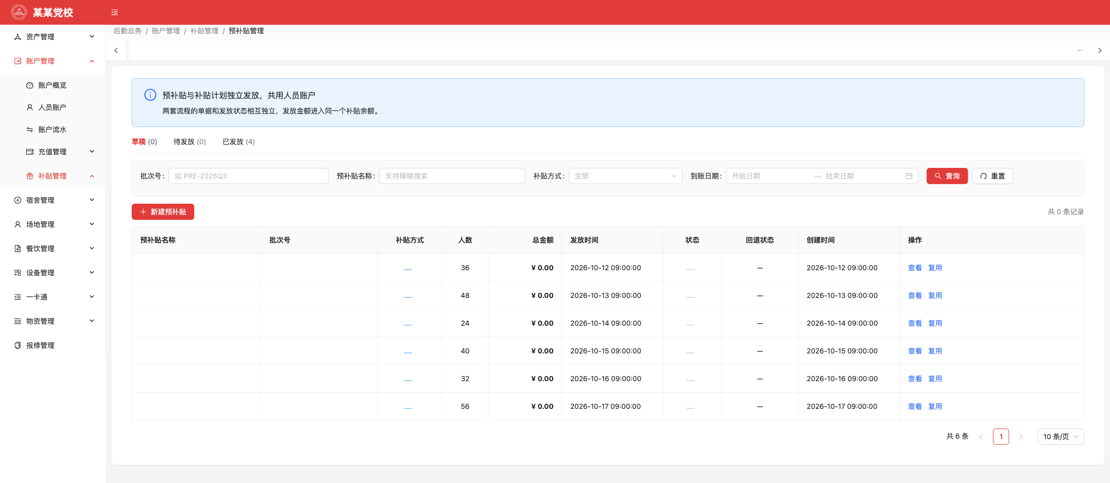
Task: Click the 场地管理 sidebar icon
Action: coord(18,224)
